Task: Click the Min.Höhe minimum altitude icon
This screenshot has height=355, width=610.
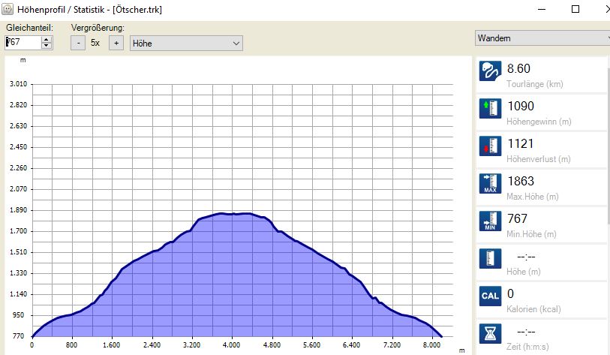Action: coord(490,221)
